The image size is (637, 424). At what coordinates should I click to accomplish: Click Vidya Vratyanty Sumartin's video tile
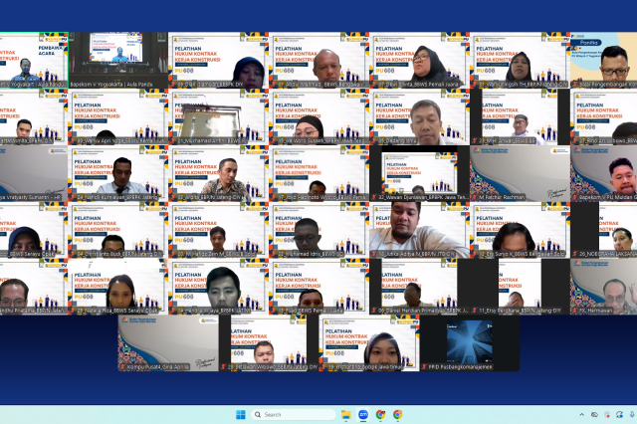pos(32,173)
